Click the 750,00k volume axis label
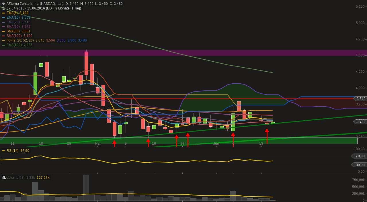This screenshot has height=202, width=367. click(x=358, y=180)
